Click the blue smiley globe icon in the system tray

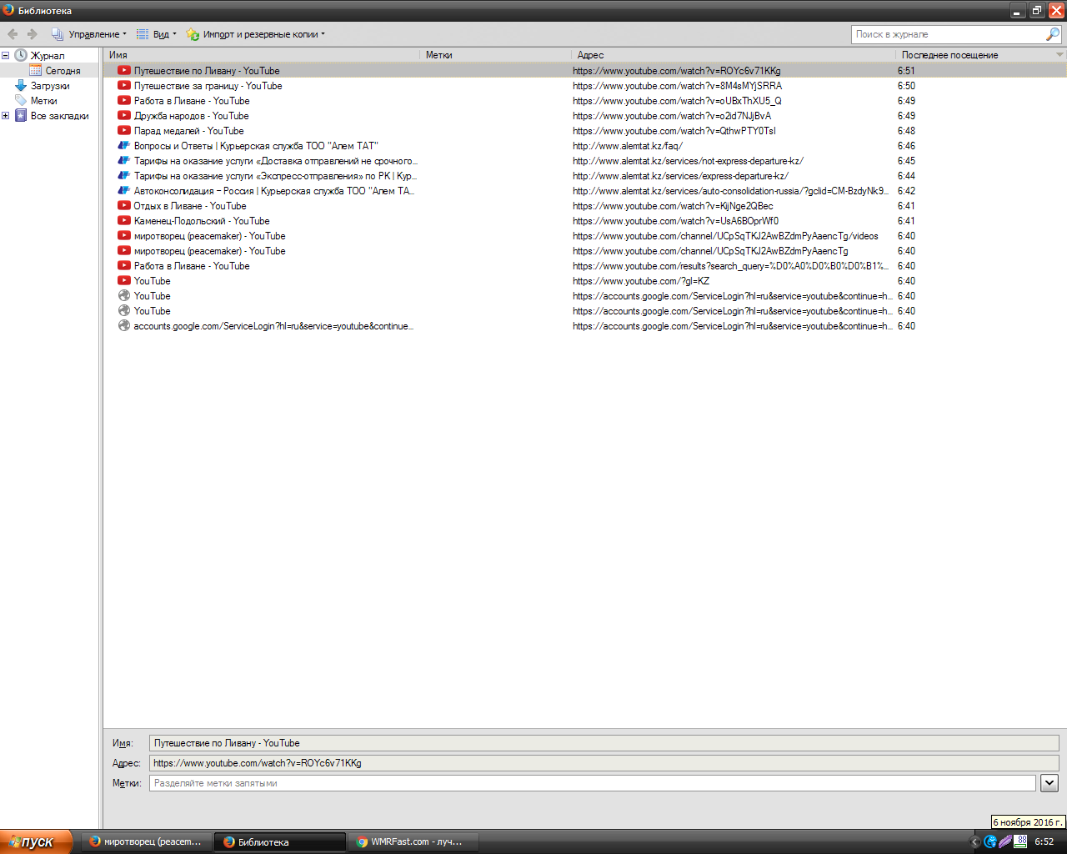[990, 841]
